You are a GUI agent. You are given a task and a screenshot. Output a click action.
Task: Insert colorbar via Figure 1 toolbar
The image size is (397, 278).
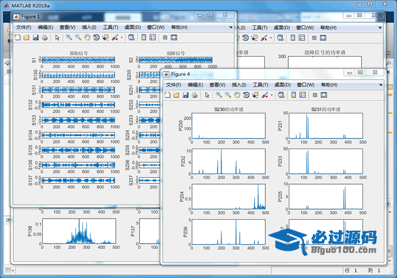(x=144, y=37)
